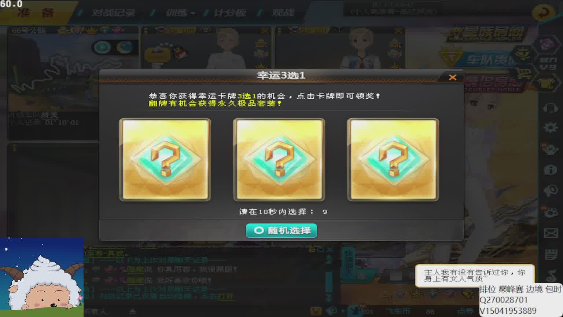
Task: Pick the right mystery card
Action: pyautogui.click(x=393, y=160)
